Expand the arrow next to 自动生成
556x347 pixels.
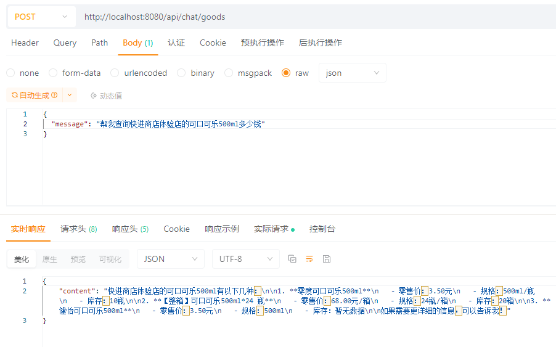(70, 96)
